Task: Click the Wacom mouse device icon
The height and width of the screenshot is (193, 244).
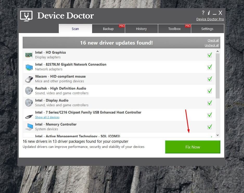Action: coord(29,79)
